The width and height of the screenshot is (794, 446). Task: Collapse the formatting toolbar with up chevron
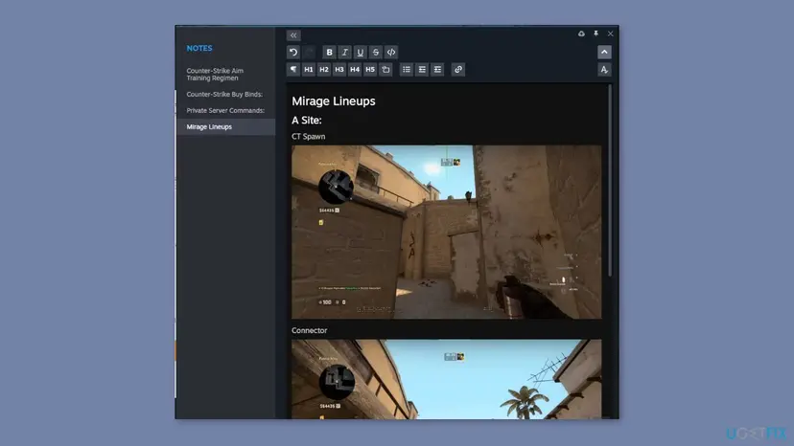(x=604, y=52)
